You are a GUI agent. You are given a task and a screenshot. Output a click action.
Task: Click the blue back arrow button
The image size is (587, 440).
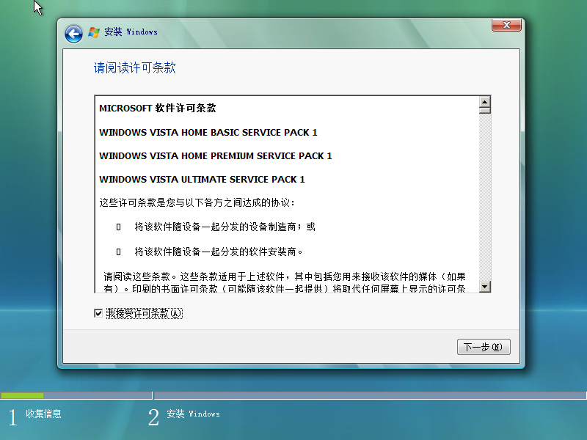[x=74, y=34]
